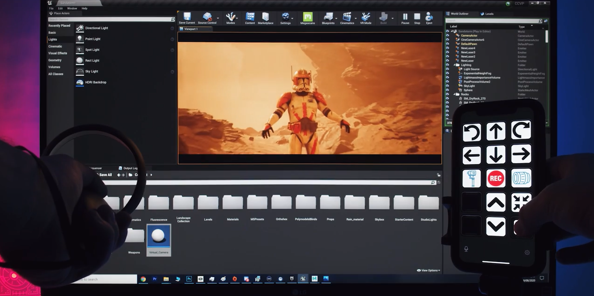The image size is (594, 296).
Task: Click the World Outliner search field
Action: click(x=494, y=21)
